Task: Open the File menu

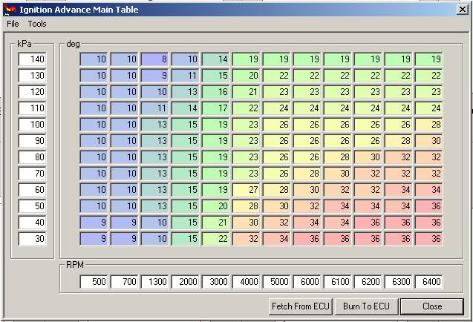Action: tap(13, 24)
